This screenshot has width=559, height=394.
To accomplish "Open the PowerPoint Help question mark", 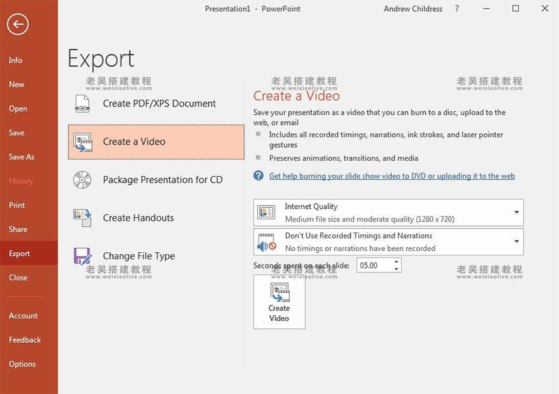I will click(x=456, y=9).
